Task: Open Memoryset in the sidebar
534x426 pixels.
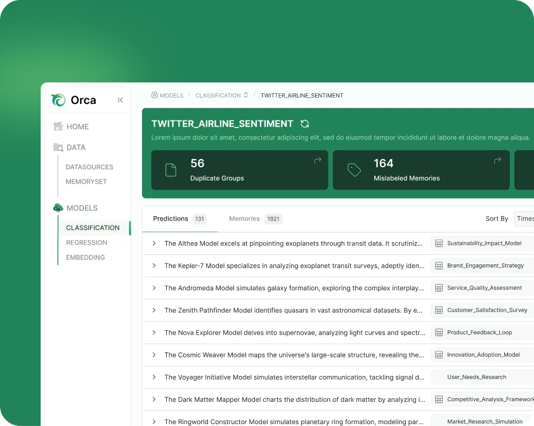Action: coord(86,181)
